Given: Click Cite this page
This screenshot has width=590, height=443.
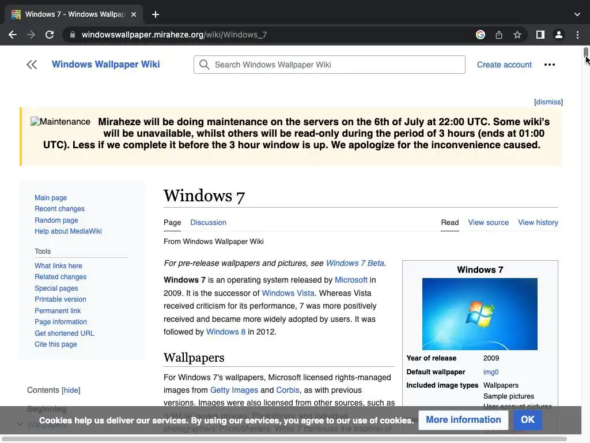Looking at the screenshot, I should (56, 344).
